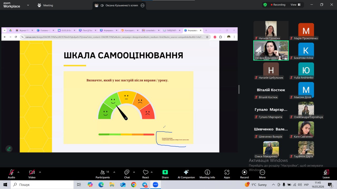Click the annotation pencil icon
This screenshot has width=337, height=189.
coord(9,149)
